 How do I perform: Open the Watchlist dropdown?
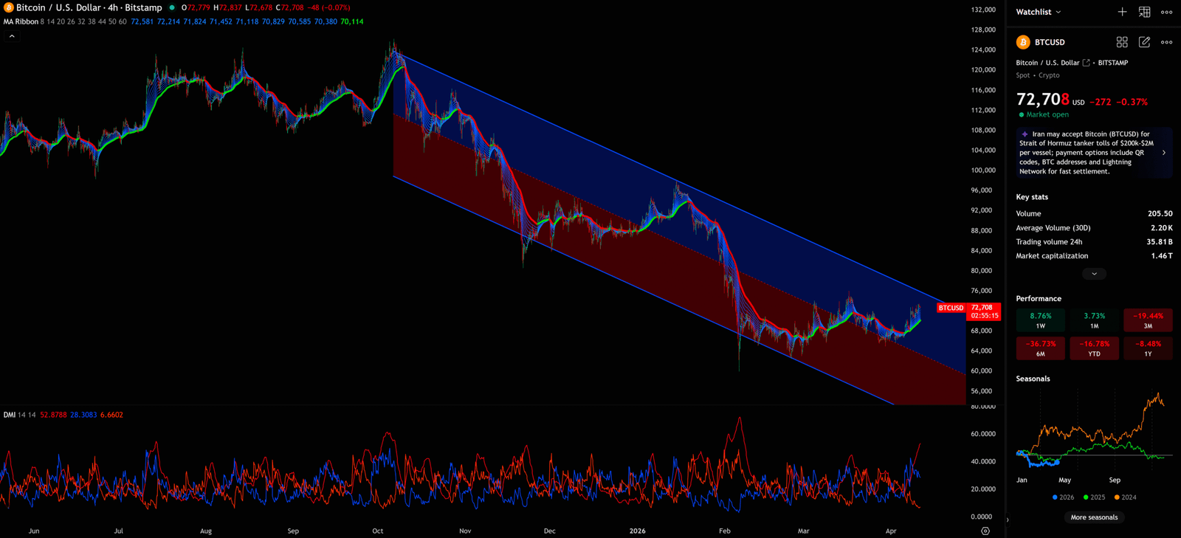[1039, 12]
